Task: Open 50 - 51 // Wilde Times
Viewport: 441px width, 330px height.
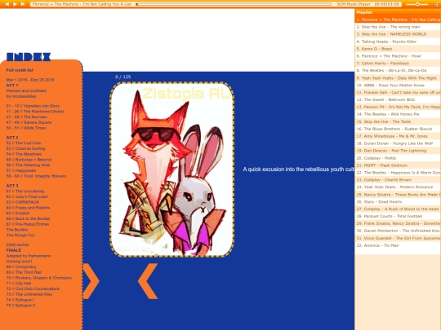Action: click(26, 128)
